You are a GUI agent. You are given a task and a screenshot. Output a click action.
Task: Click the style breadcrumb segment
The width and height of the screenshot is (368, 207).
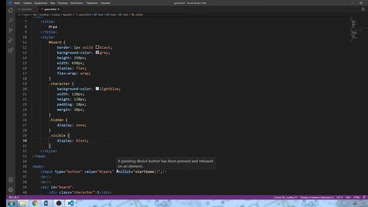click(124, 14)
